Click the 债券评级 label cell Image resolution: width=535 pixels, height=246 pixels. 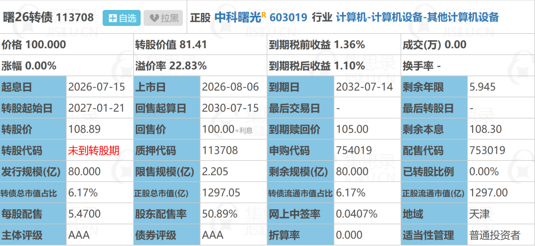pos(167,236)
